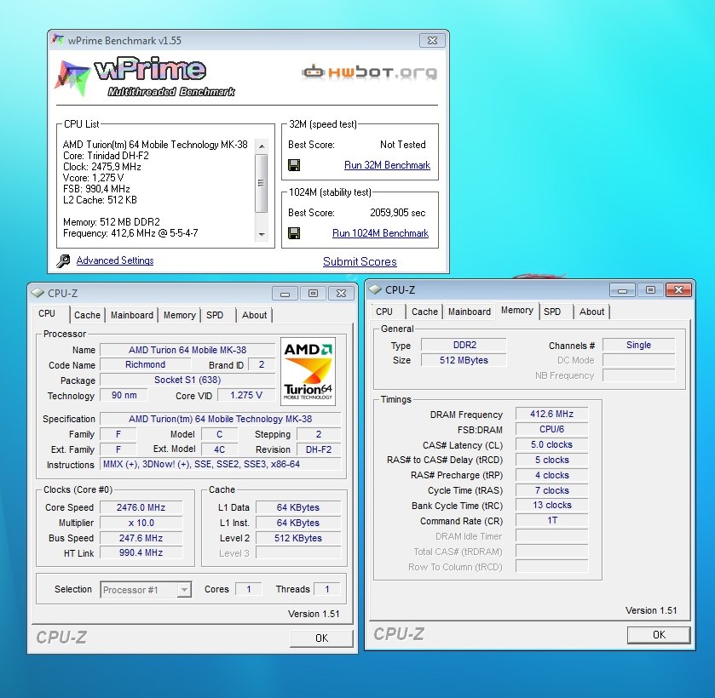This screenshot has height=698, width=715.
Task: Click the Code Name field Richmond
Action: pos(146,364)
